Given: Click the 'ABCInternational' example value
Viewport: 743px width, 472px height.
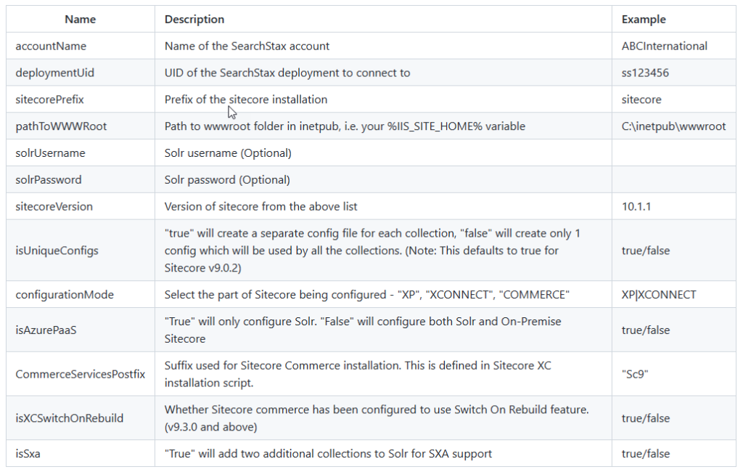Looking at the screenshot, I should point(665,46).
